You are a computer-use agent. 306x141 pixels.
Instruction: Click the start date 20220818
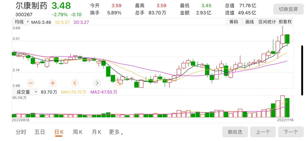point(21,120)
